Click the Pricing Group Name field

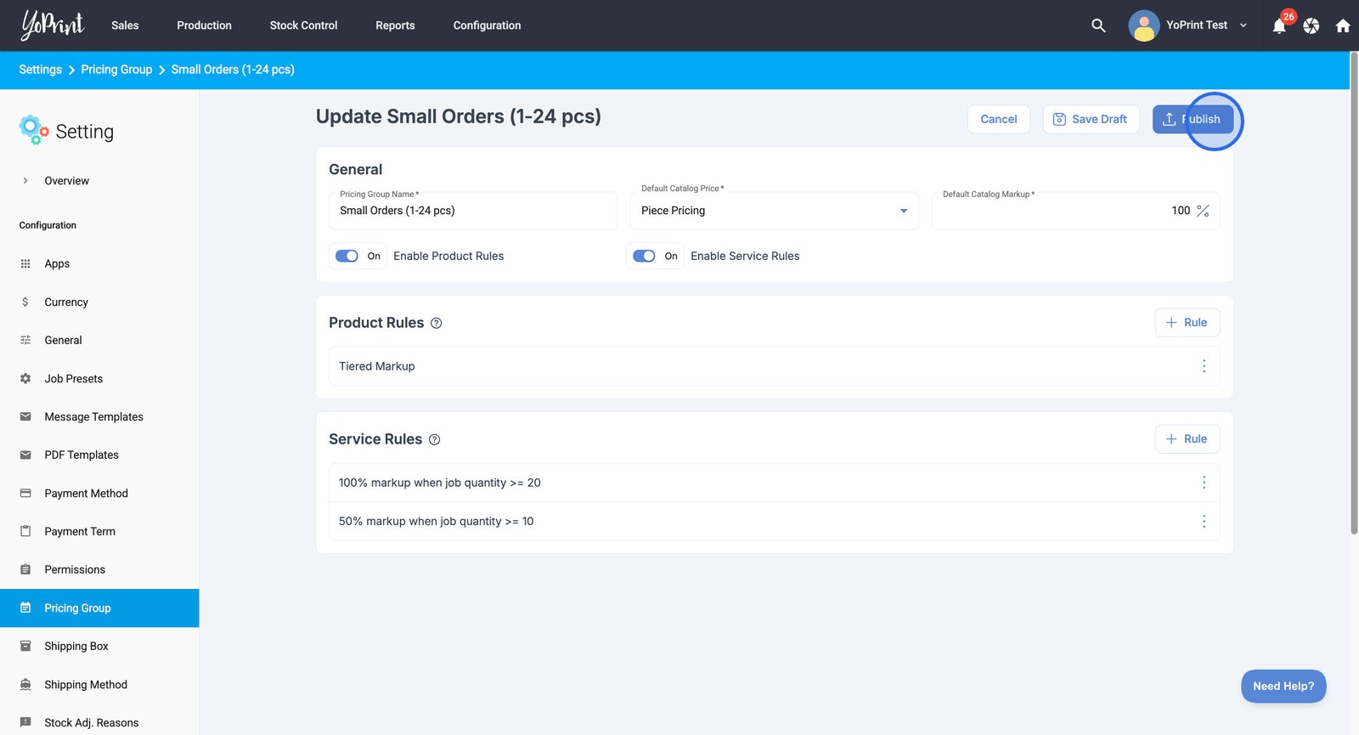click(x=472, y=211)
